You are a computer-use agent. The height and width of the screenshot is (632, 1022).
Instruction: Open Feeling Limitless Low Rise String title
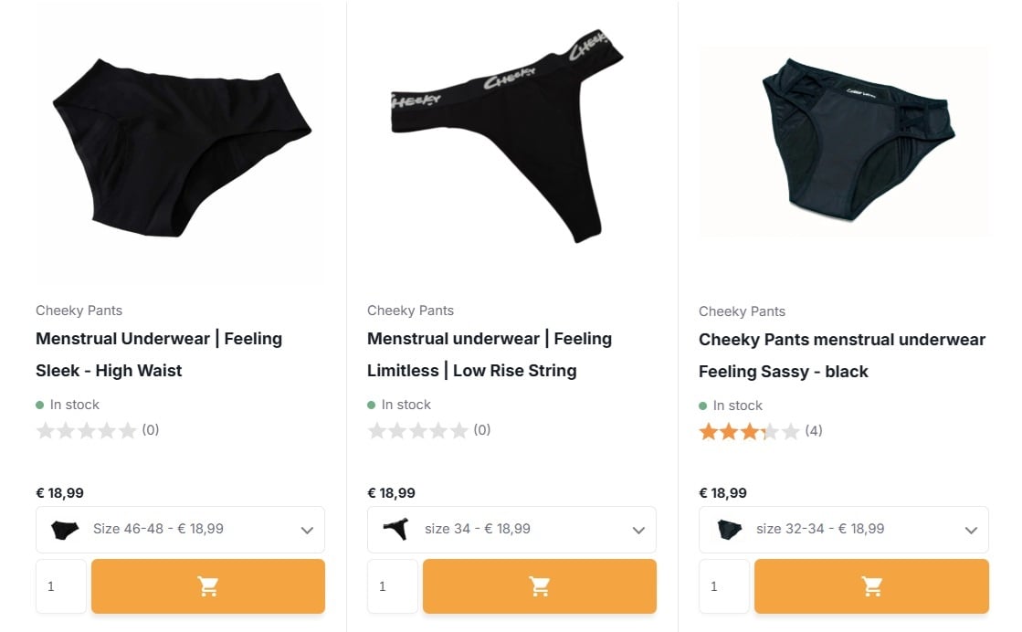[x=490, y=354]
